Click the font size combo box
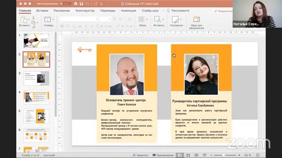Image resolution: width=282 pixels, height=158 pixels. coord(105,19)
